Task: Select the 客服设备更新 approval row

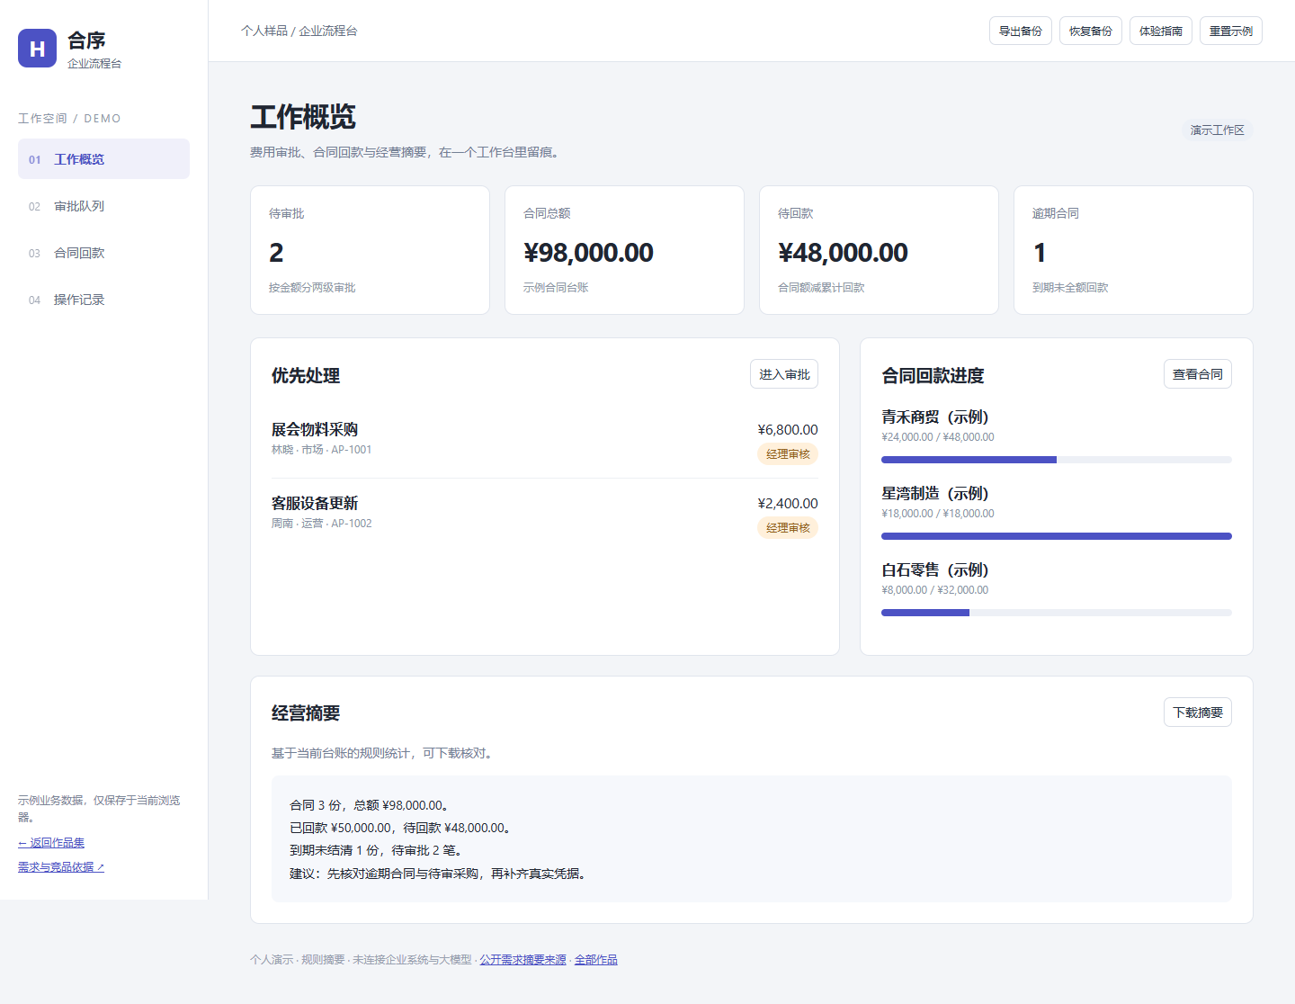Action: tap(545, 515)
